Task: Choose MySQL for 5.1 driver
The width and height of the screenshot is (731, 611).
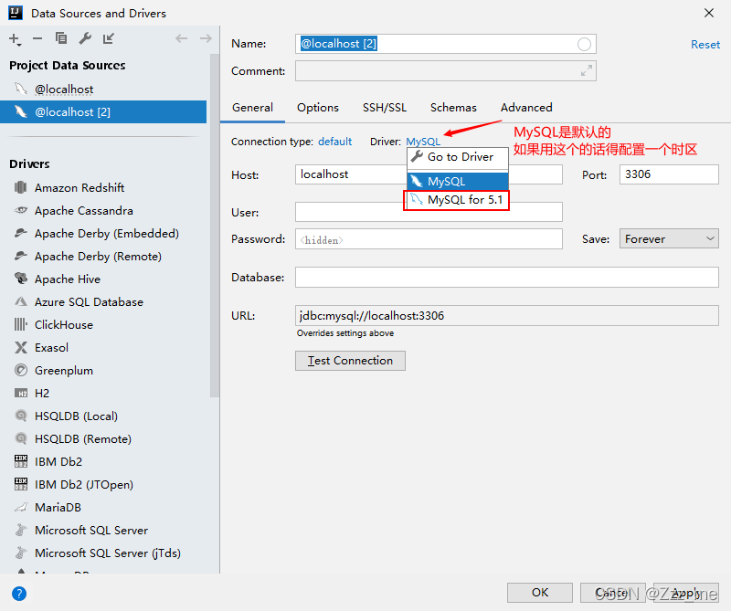Action: [458, 200]
